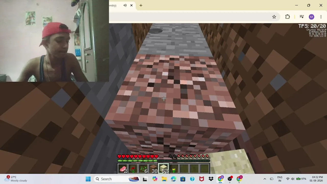Open the Wi-Fi network settings

[x=288, y=179]
